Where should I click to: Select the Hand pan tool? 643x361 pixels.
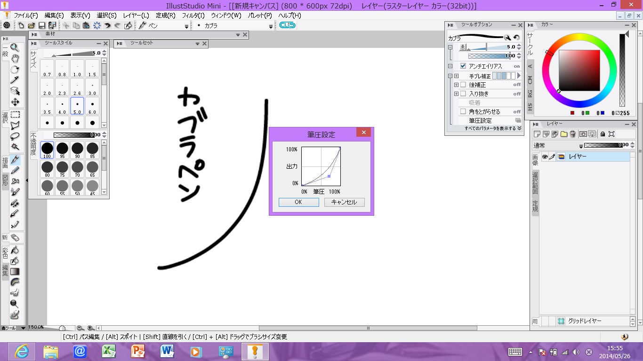(15, 58)
